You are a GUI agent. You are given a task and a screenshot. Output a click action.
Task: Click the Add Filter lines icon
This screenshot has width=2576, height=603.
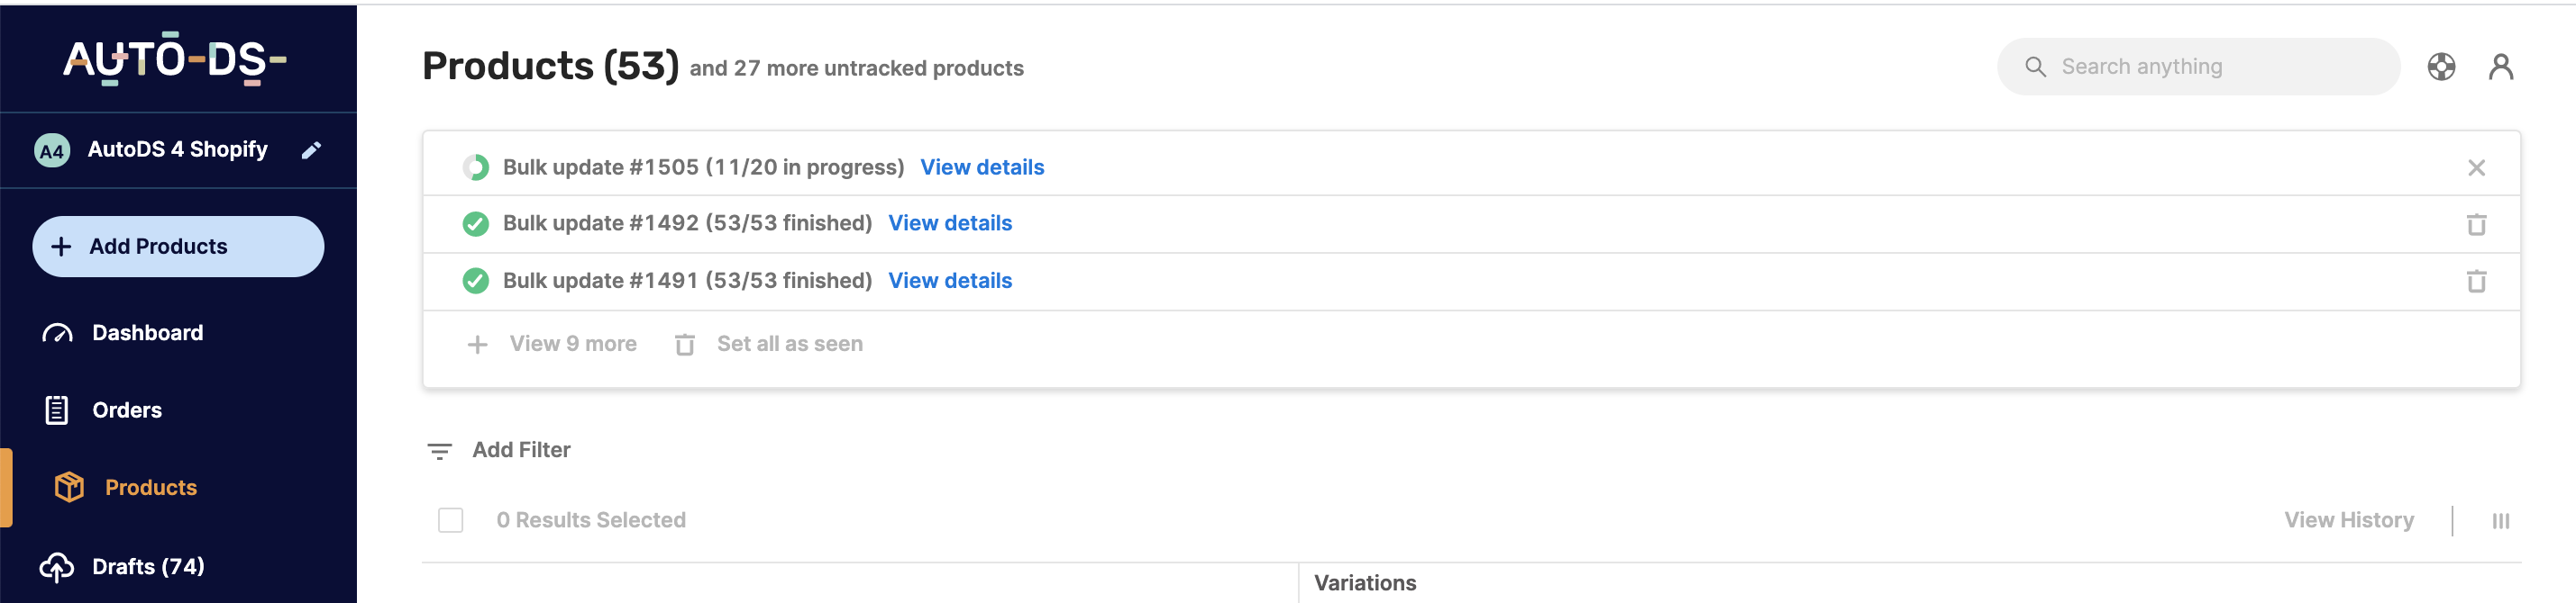[x=439, y=451]
